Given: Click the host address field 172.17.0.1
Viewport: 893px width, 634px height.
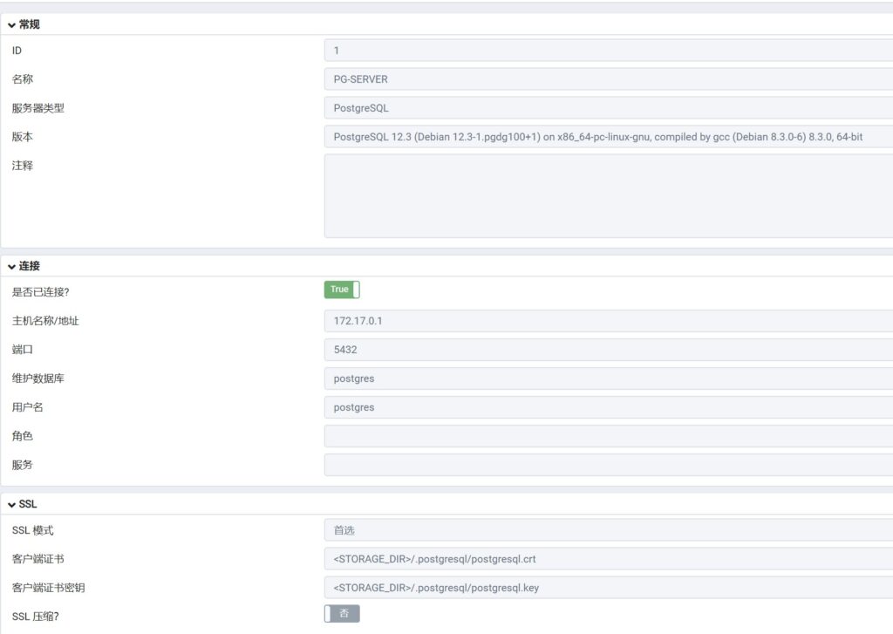Looking at the screenshot, I should [x=608, y=321].
